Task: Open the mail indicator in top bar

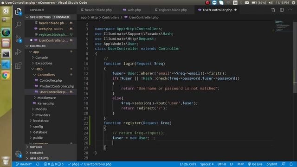Action: point(246,3)
